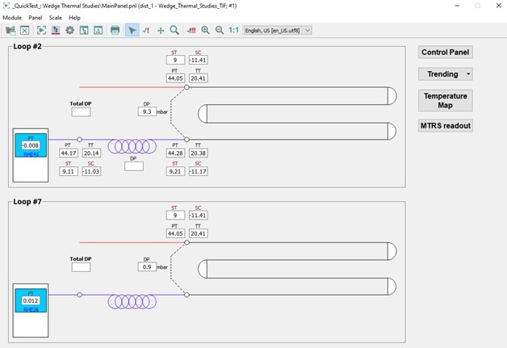
Task: Select the arrow pointer tool
Action: pos(132,31)
